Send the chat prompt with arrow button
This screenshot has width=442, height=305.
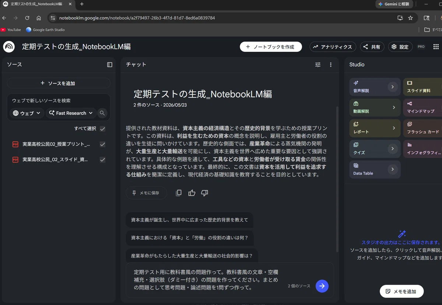pos(322,286)
